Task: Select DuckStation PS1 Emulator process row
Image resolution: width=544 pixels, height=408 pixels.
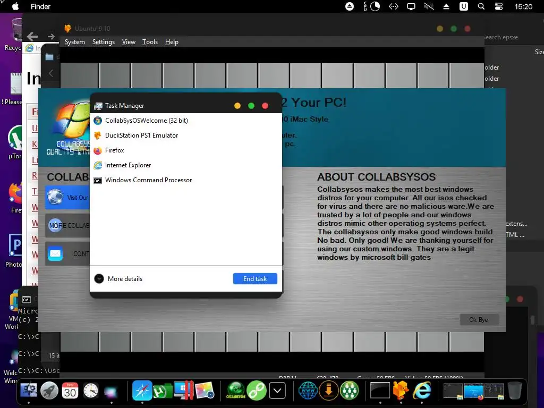Action: pos(185,135)
